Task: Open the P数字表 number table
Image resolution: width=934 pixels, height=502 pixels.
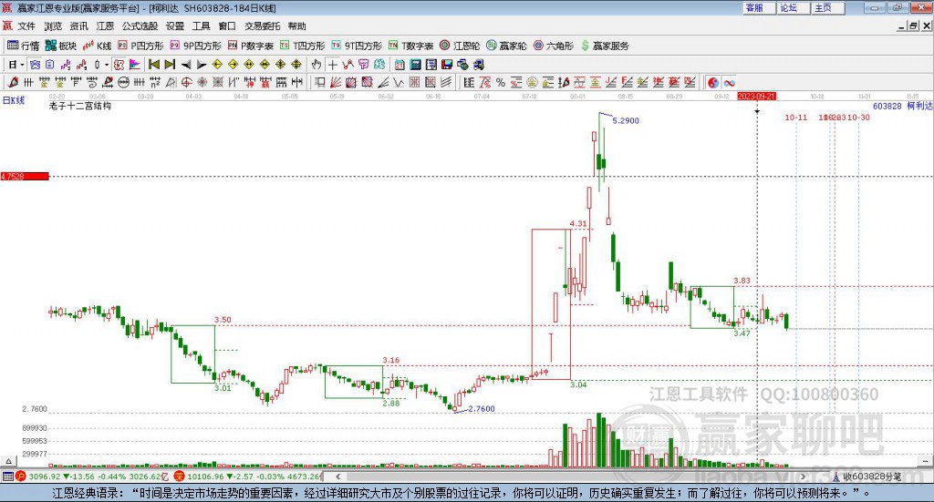Action: coord(250,46)
